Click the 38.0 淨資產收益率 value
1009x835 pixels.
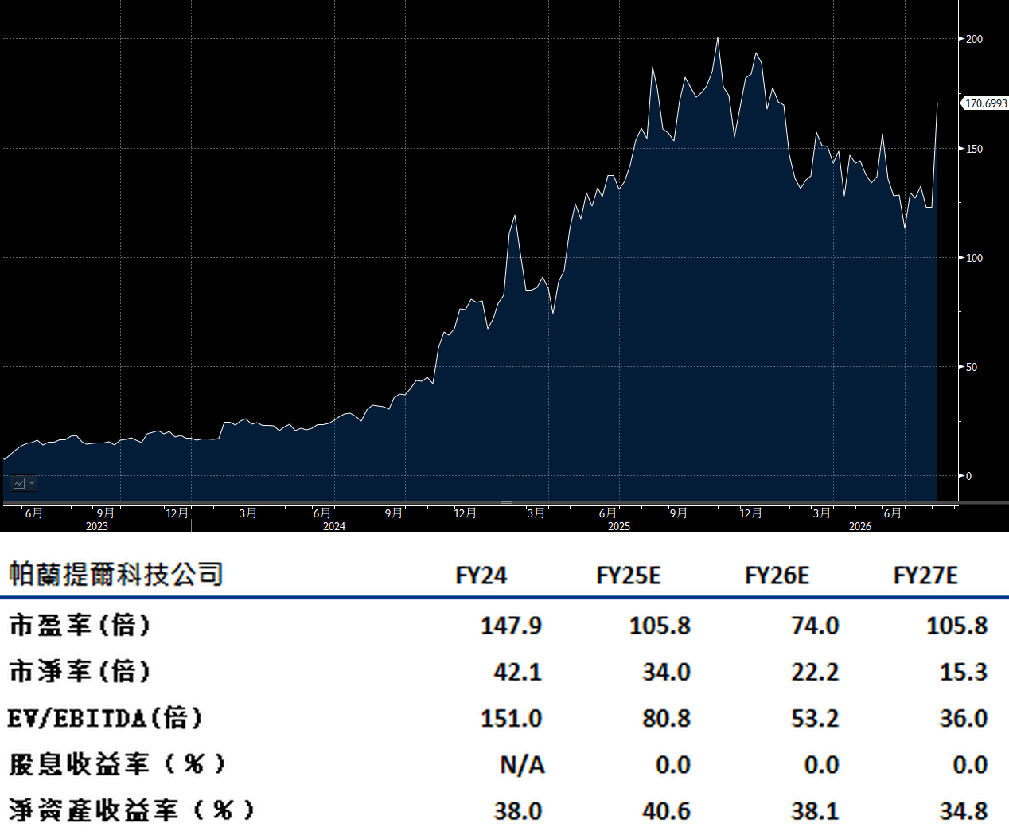tap(517, 811)
